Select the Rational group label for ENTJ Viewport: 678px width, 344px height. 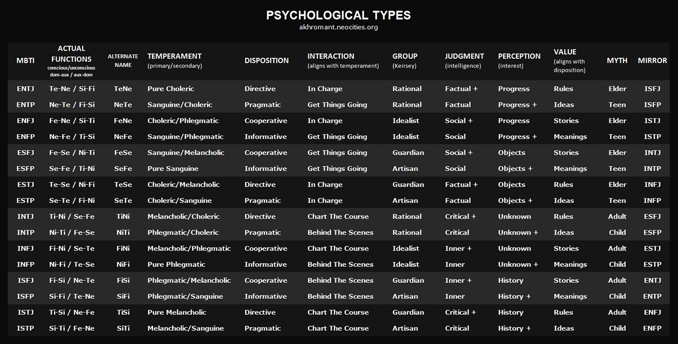[x=407, y=89]
